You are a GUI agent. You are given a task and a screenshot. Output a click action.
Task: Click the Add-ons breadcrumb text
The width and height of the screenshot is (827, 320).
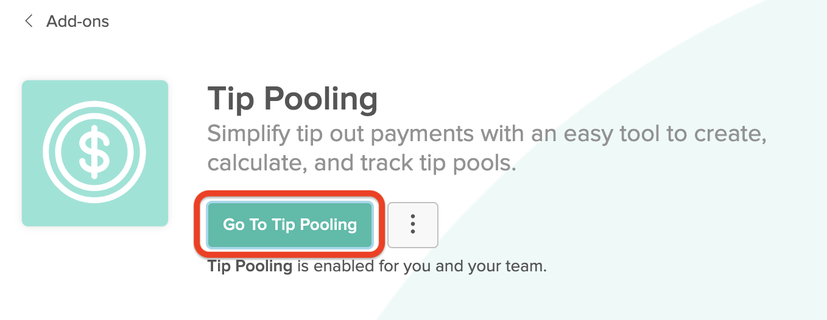[x=77, y=21]
